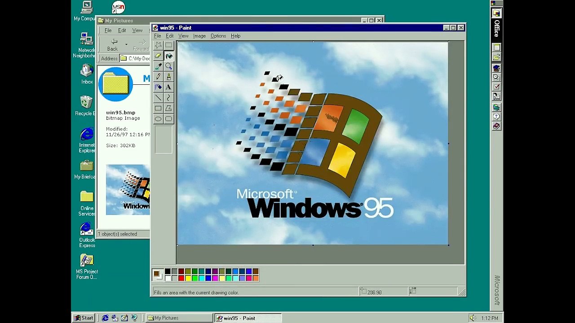Open the View menu in My Pictures window
Screen dimensions: 575x323
tap(137, 31)
